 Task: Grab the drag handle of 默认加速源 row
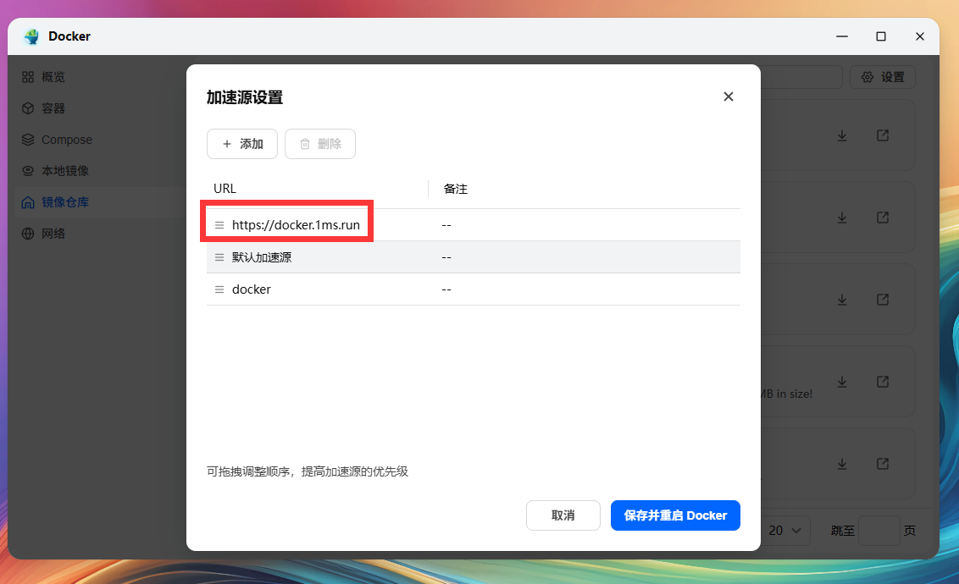219,256
